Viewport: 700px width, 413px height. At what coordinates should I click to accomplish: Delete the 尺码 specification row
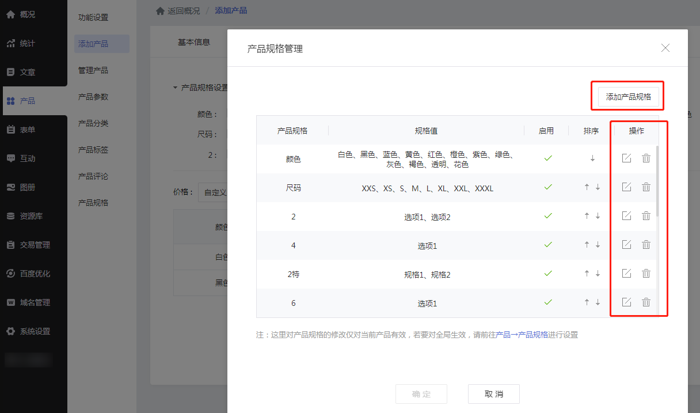646,187
